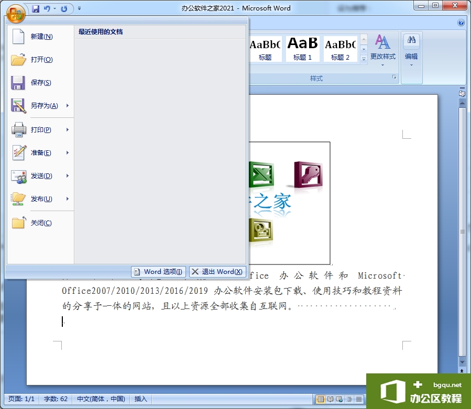The image size is (471, 409).
Task: Expand the 发布 submenu arrow
Action: click(x=68, y=199)
